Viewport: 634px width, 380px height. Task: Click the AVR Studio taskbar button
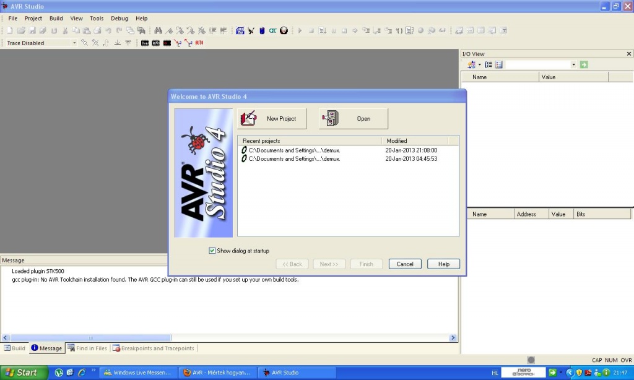(x=297, y=373)
